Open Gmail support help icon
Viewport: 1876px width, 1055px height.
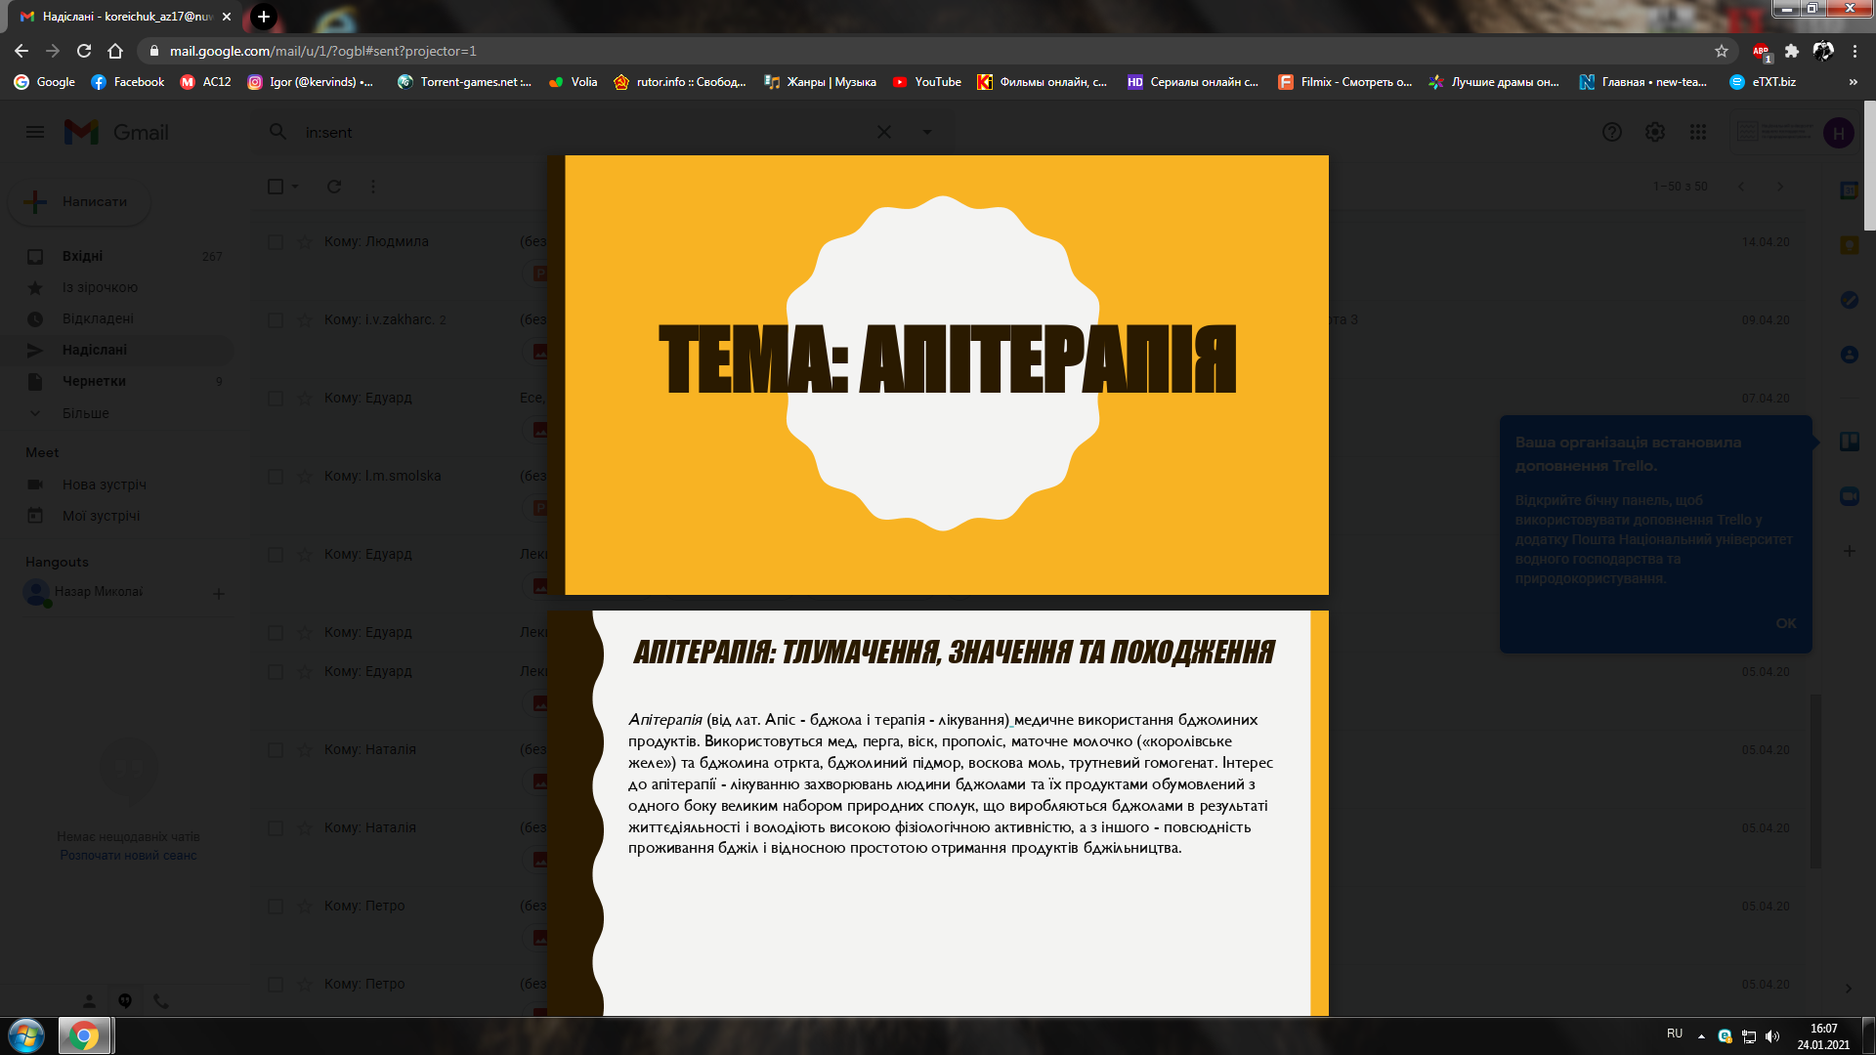tap(1612, 132)
